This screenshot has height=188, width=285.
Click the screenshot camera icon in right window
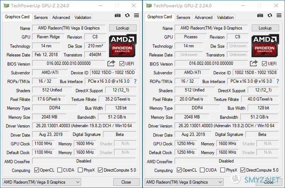pyautogui.click(x=260, y=15)
